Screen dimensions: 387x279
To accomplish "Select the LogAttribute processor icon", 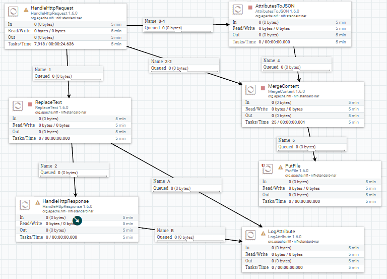I will click(250, 235).
